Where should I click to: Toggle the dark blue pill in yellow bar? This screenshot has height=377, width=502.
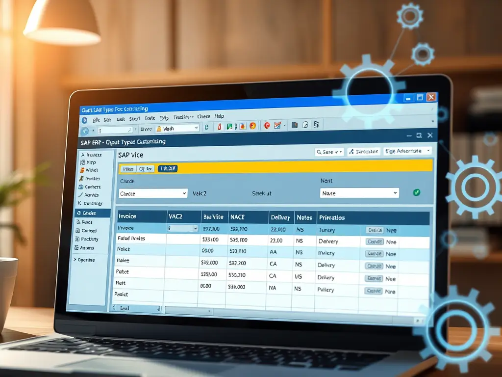(167, 168)
